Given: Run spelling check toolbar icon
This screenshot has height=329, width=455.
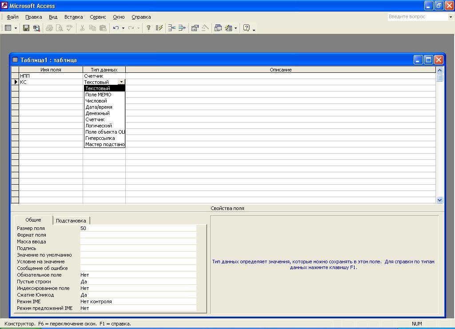Looking at the screenshot, I should (x=69, y=28).
